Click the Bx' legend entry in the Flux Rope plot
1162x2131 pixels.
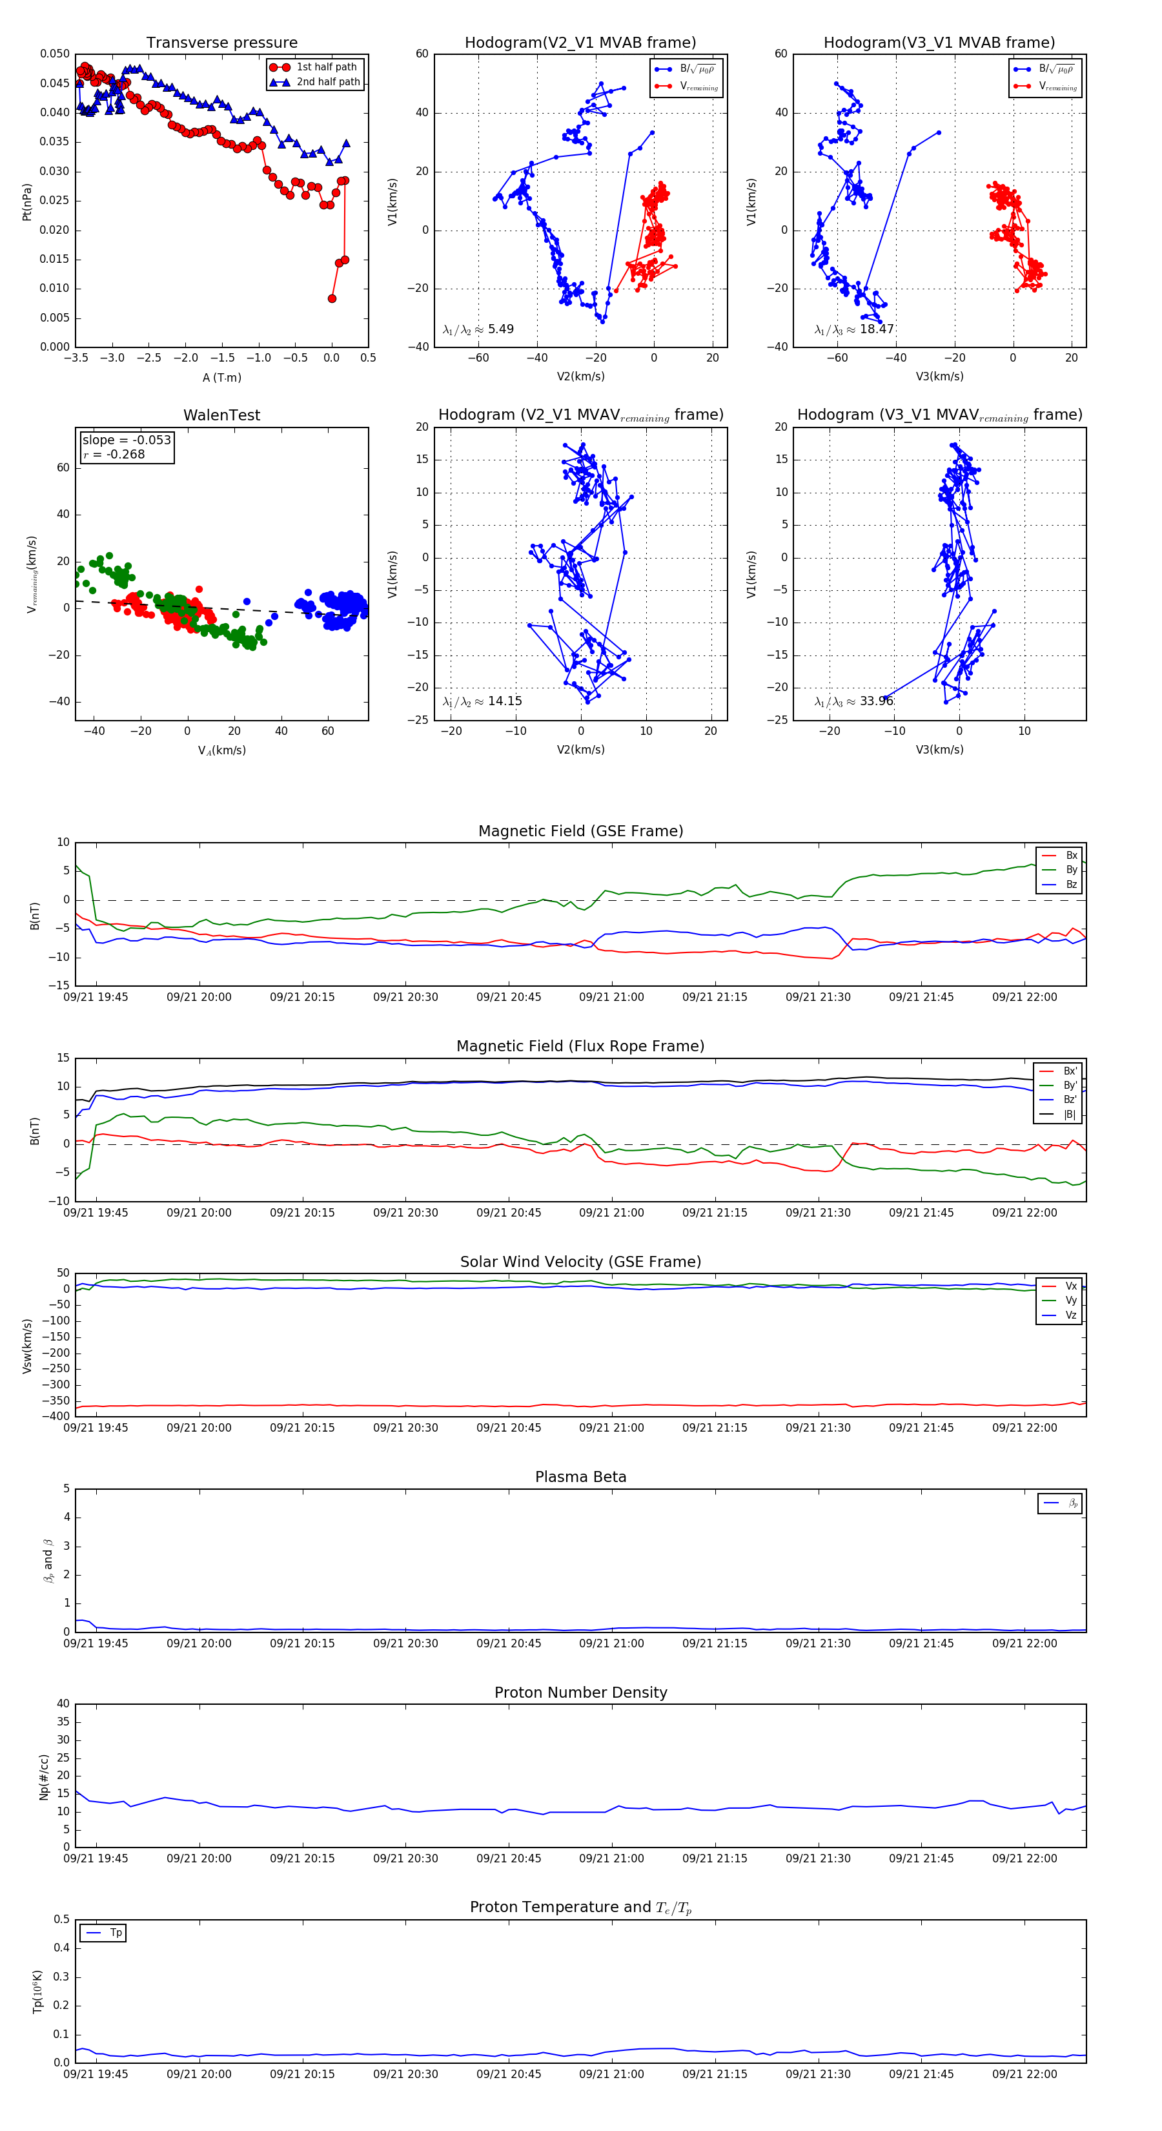click(x=1058, y=1071)
